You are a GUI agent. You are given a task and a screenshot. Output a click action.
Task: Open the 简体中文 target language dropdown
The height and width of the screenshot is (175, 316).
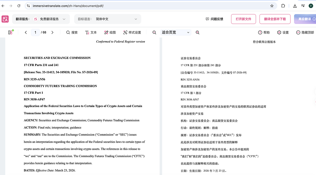pos(107,19)
